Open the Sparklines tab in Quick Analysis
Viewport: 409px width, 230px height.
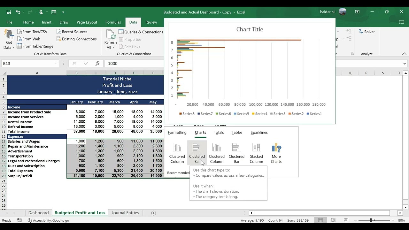[x=259, y=132]
